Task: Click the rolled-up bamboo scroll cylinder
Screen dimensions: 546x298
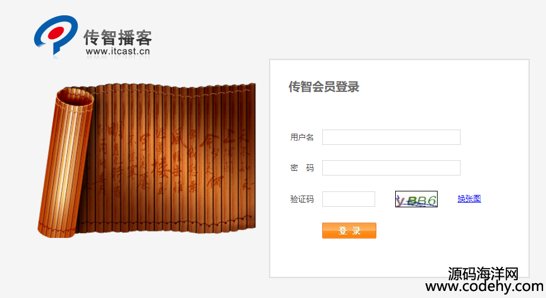Action: pyautogui.click(x=65, y=163)
